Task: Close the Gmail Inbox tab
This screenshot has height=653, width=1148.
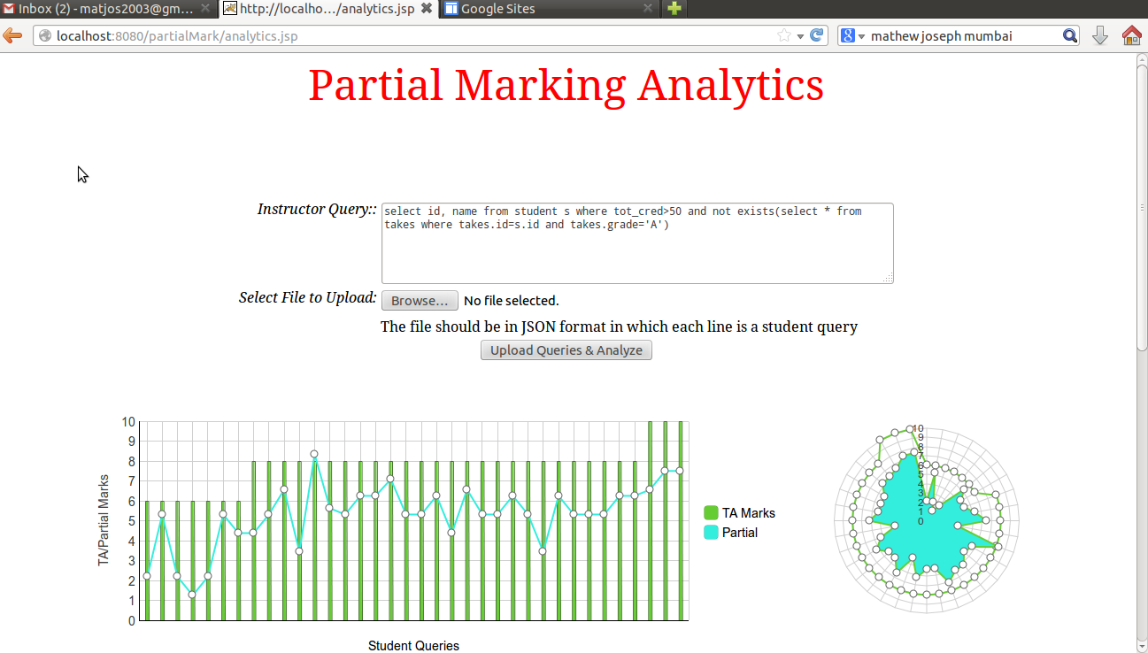Action: point(205,9)
